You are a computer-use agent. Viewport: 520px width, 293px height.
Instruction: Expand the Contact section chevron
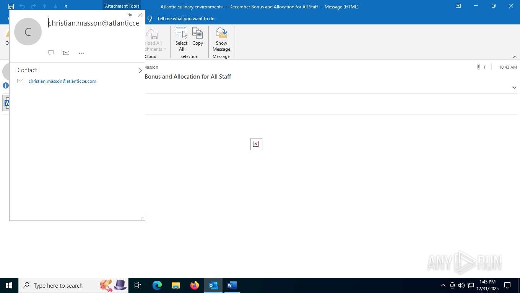click(x=140, y=70)
